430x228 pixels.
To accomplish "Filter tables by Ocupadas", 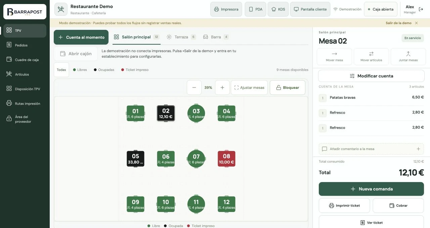I will pyautogui.click(x=104, y=70).
